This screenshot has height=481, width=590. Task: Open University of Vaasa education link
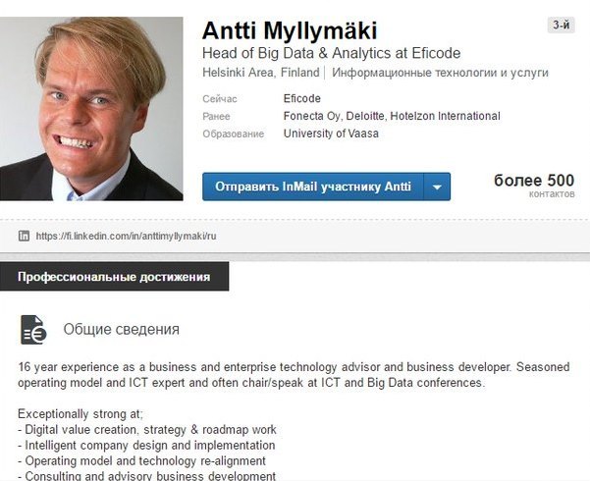330,134
